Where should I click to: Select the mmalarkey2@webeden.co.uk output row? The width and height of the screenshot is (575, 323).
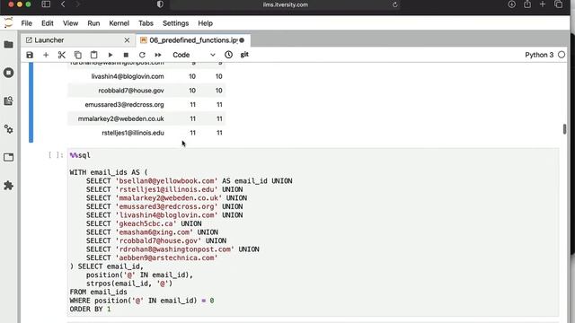[146, 118]
